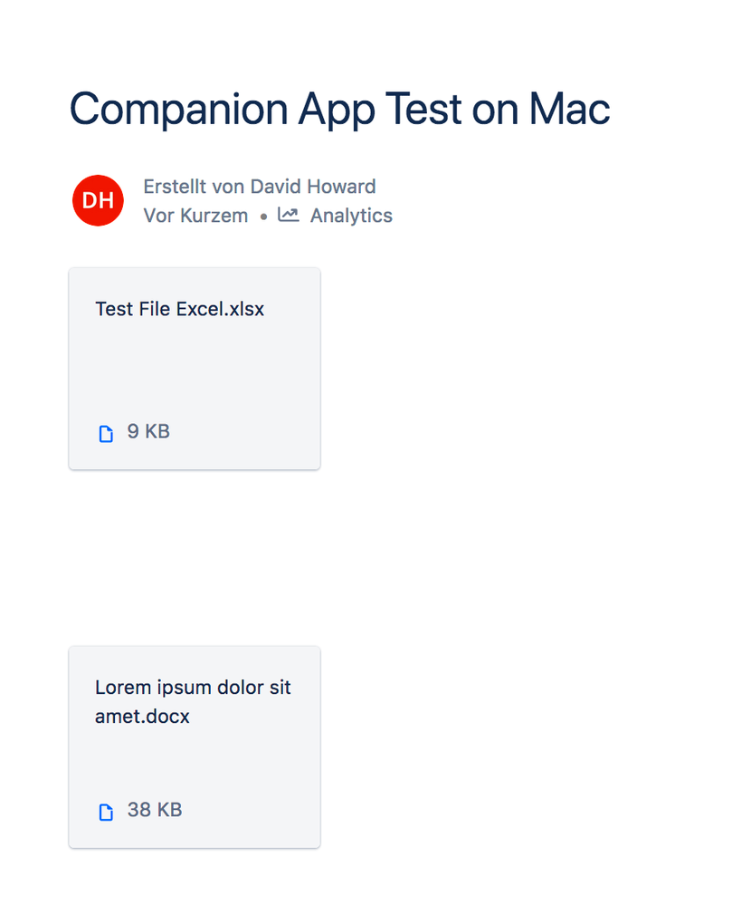751x905 pixels.
Task: Open David Howard's author profile link
Action: pos(313,187)
